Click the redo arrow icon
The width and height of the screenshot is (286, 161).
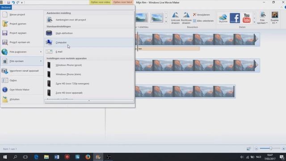click(18, 2)
